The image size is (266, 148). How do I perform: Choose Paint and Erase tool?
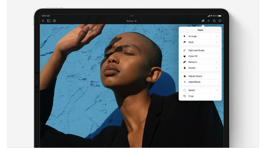[x=196, y=50]
